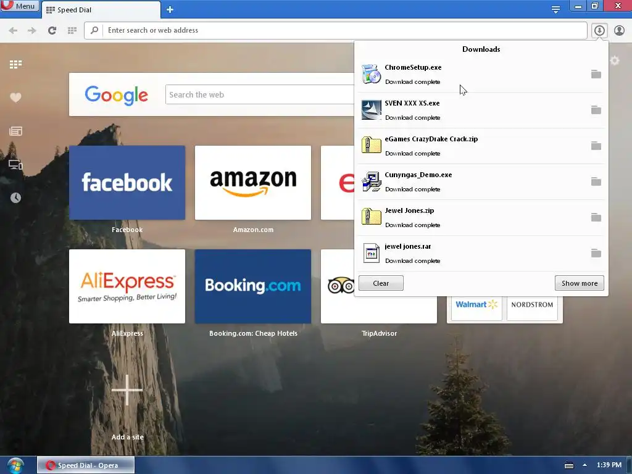Open the customize gear icon
The width and height of the screenshot is (632, 474).
tap(614, 60)
